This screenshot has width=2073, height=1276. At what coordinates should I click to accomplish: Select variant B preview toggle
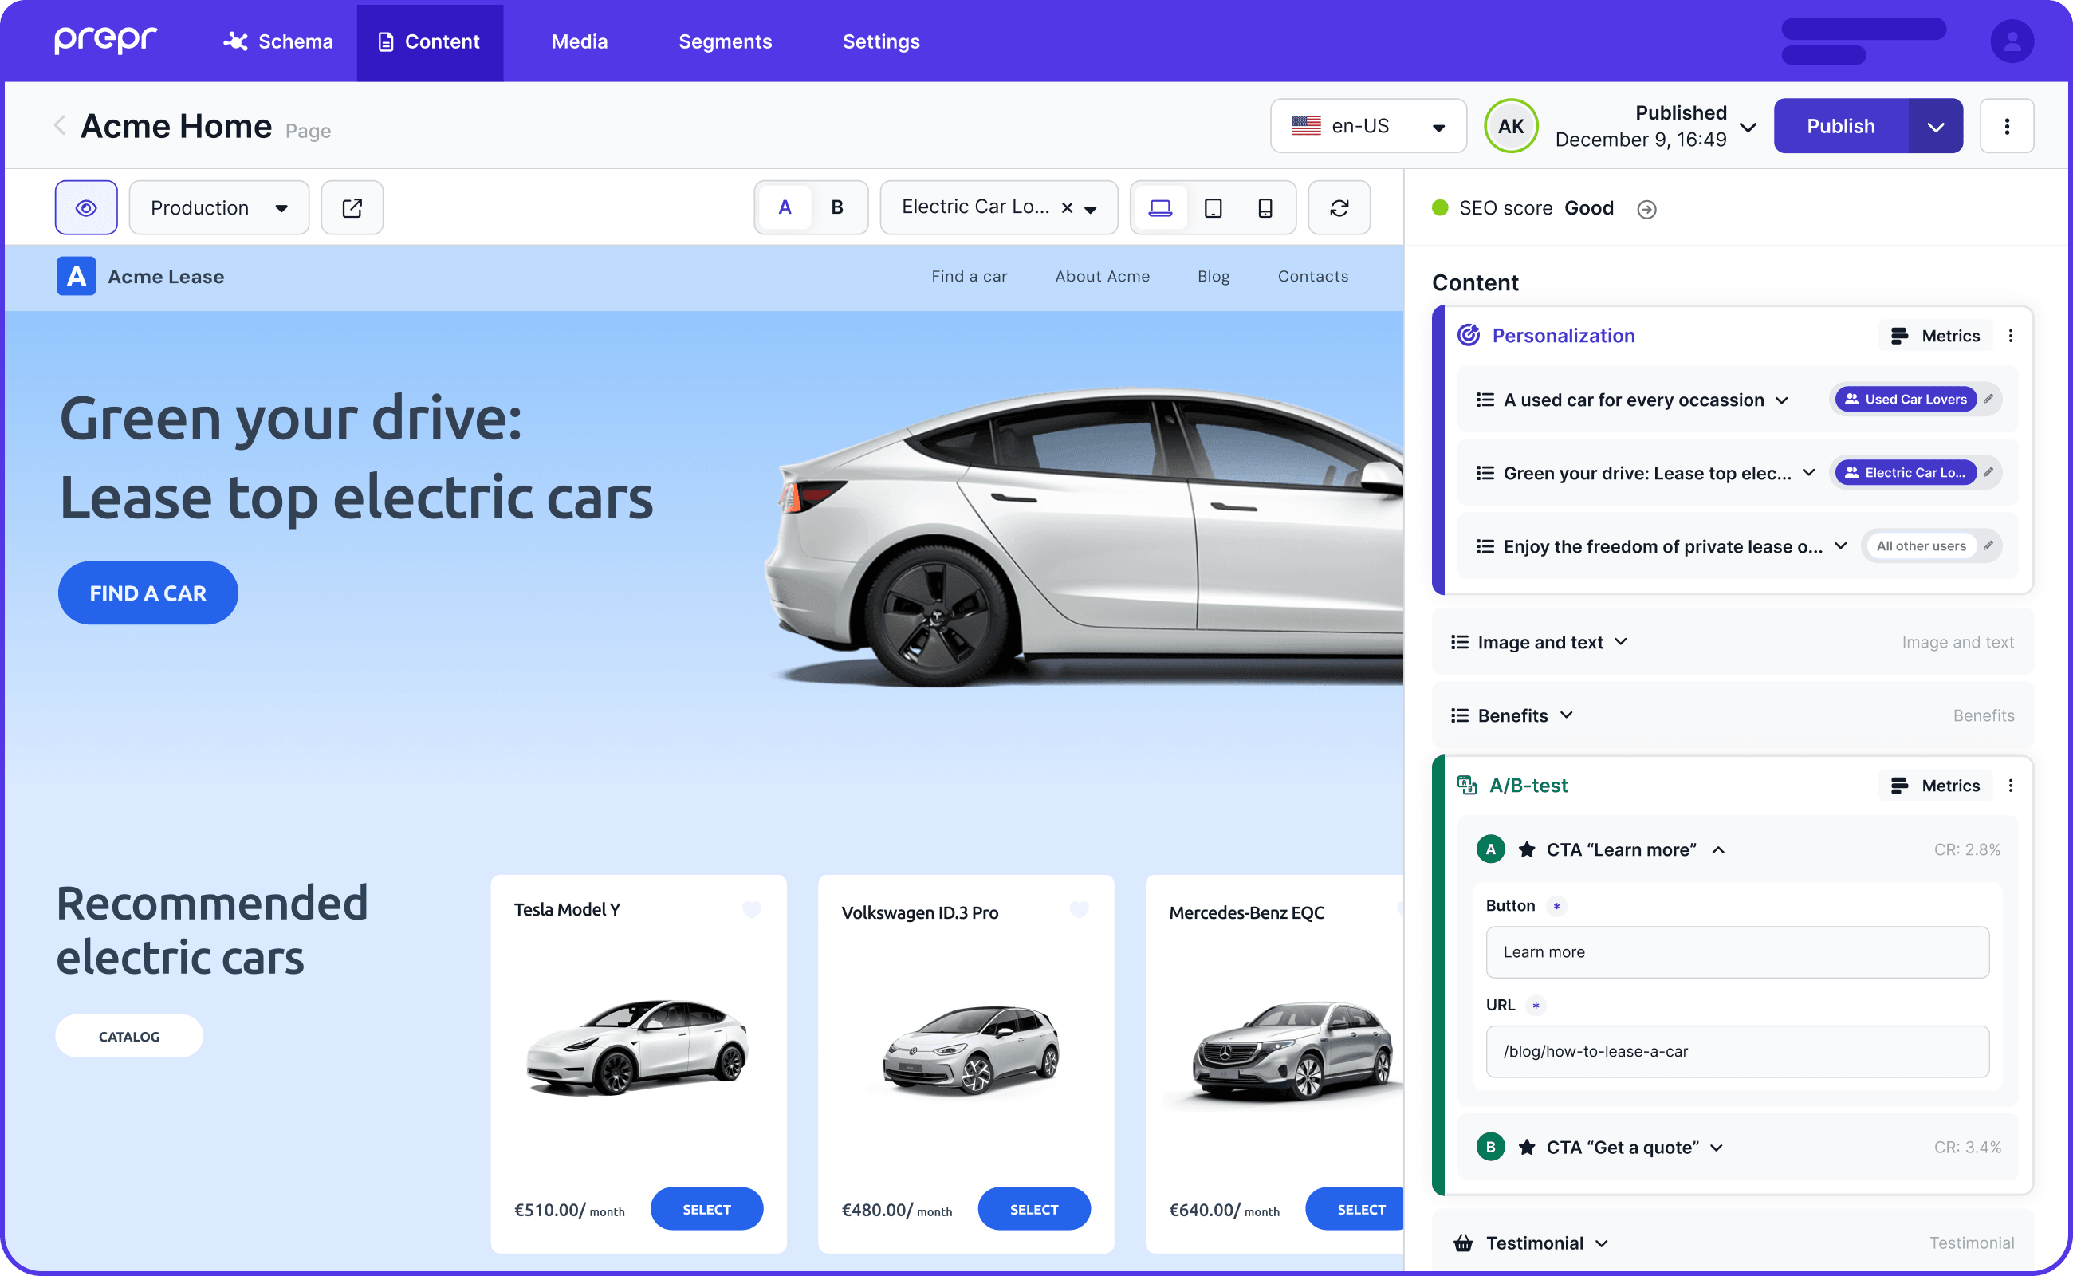(837, 207)
